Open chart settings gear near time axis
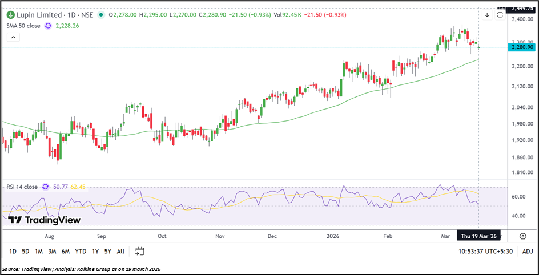This screenshot has width=539, height=275. tap(522, 236)
